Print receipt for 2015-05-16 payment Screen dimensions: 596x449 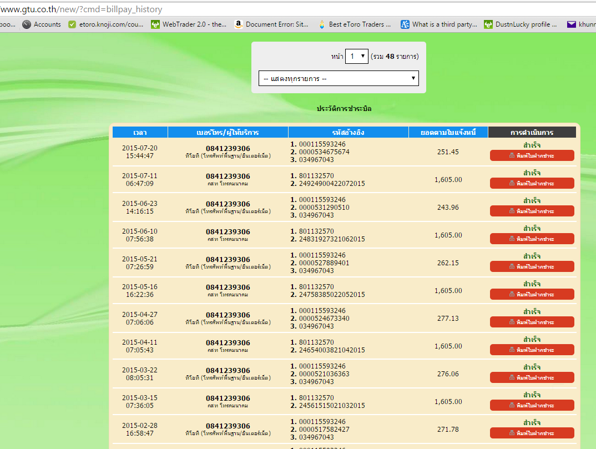pyautogui.click(x=532, y=294)
